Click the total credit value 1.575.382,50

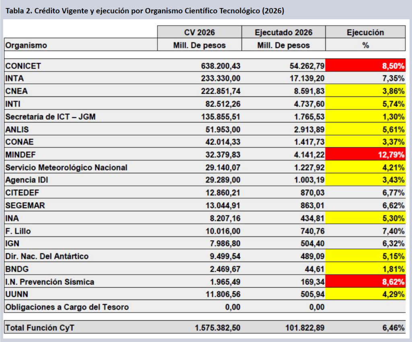[217, 328]
